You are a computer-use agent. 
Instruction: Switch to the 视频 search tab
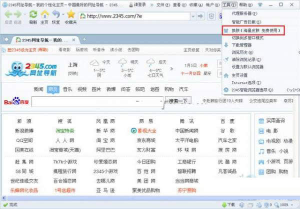tap(82, 89)
